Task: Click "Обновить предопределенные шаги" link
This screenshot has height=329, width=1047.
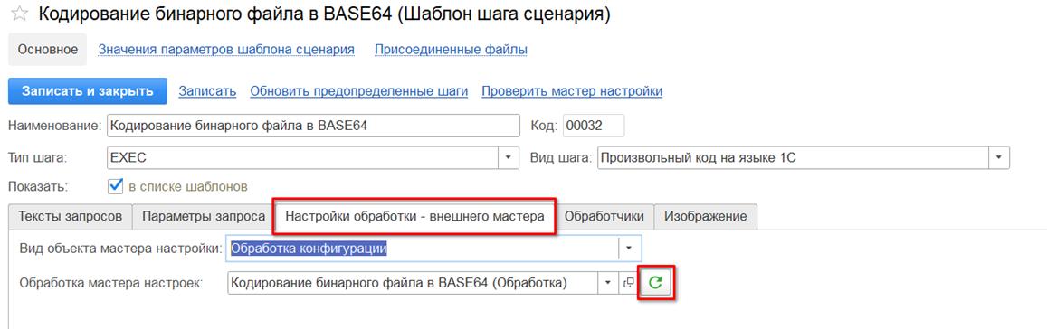Action: (359, 91)
